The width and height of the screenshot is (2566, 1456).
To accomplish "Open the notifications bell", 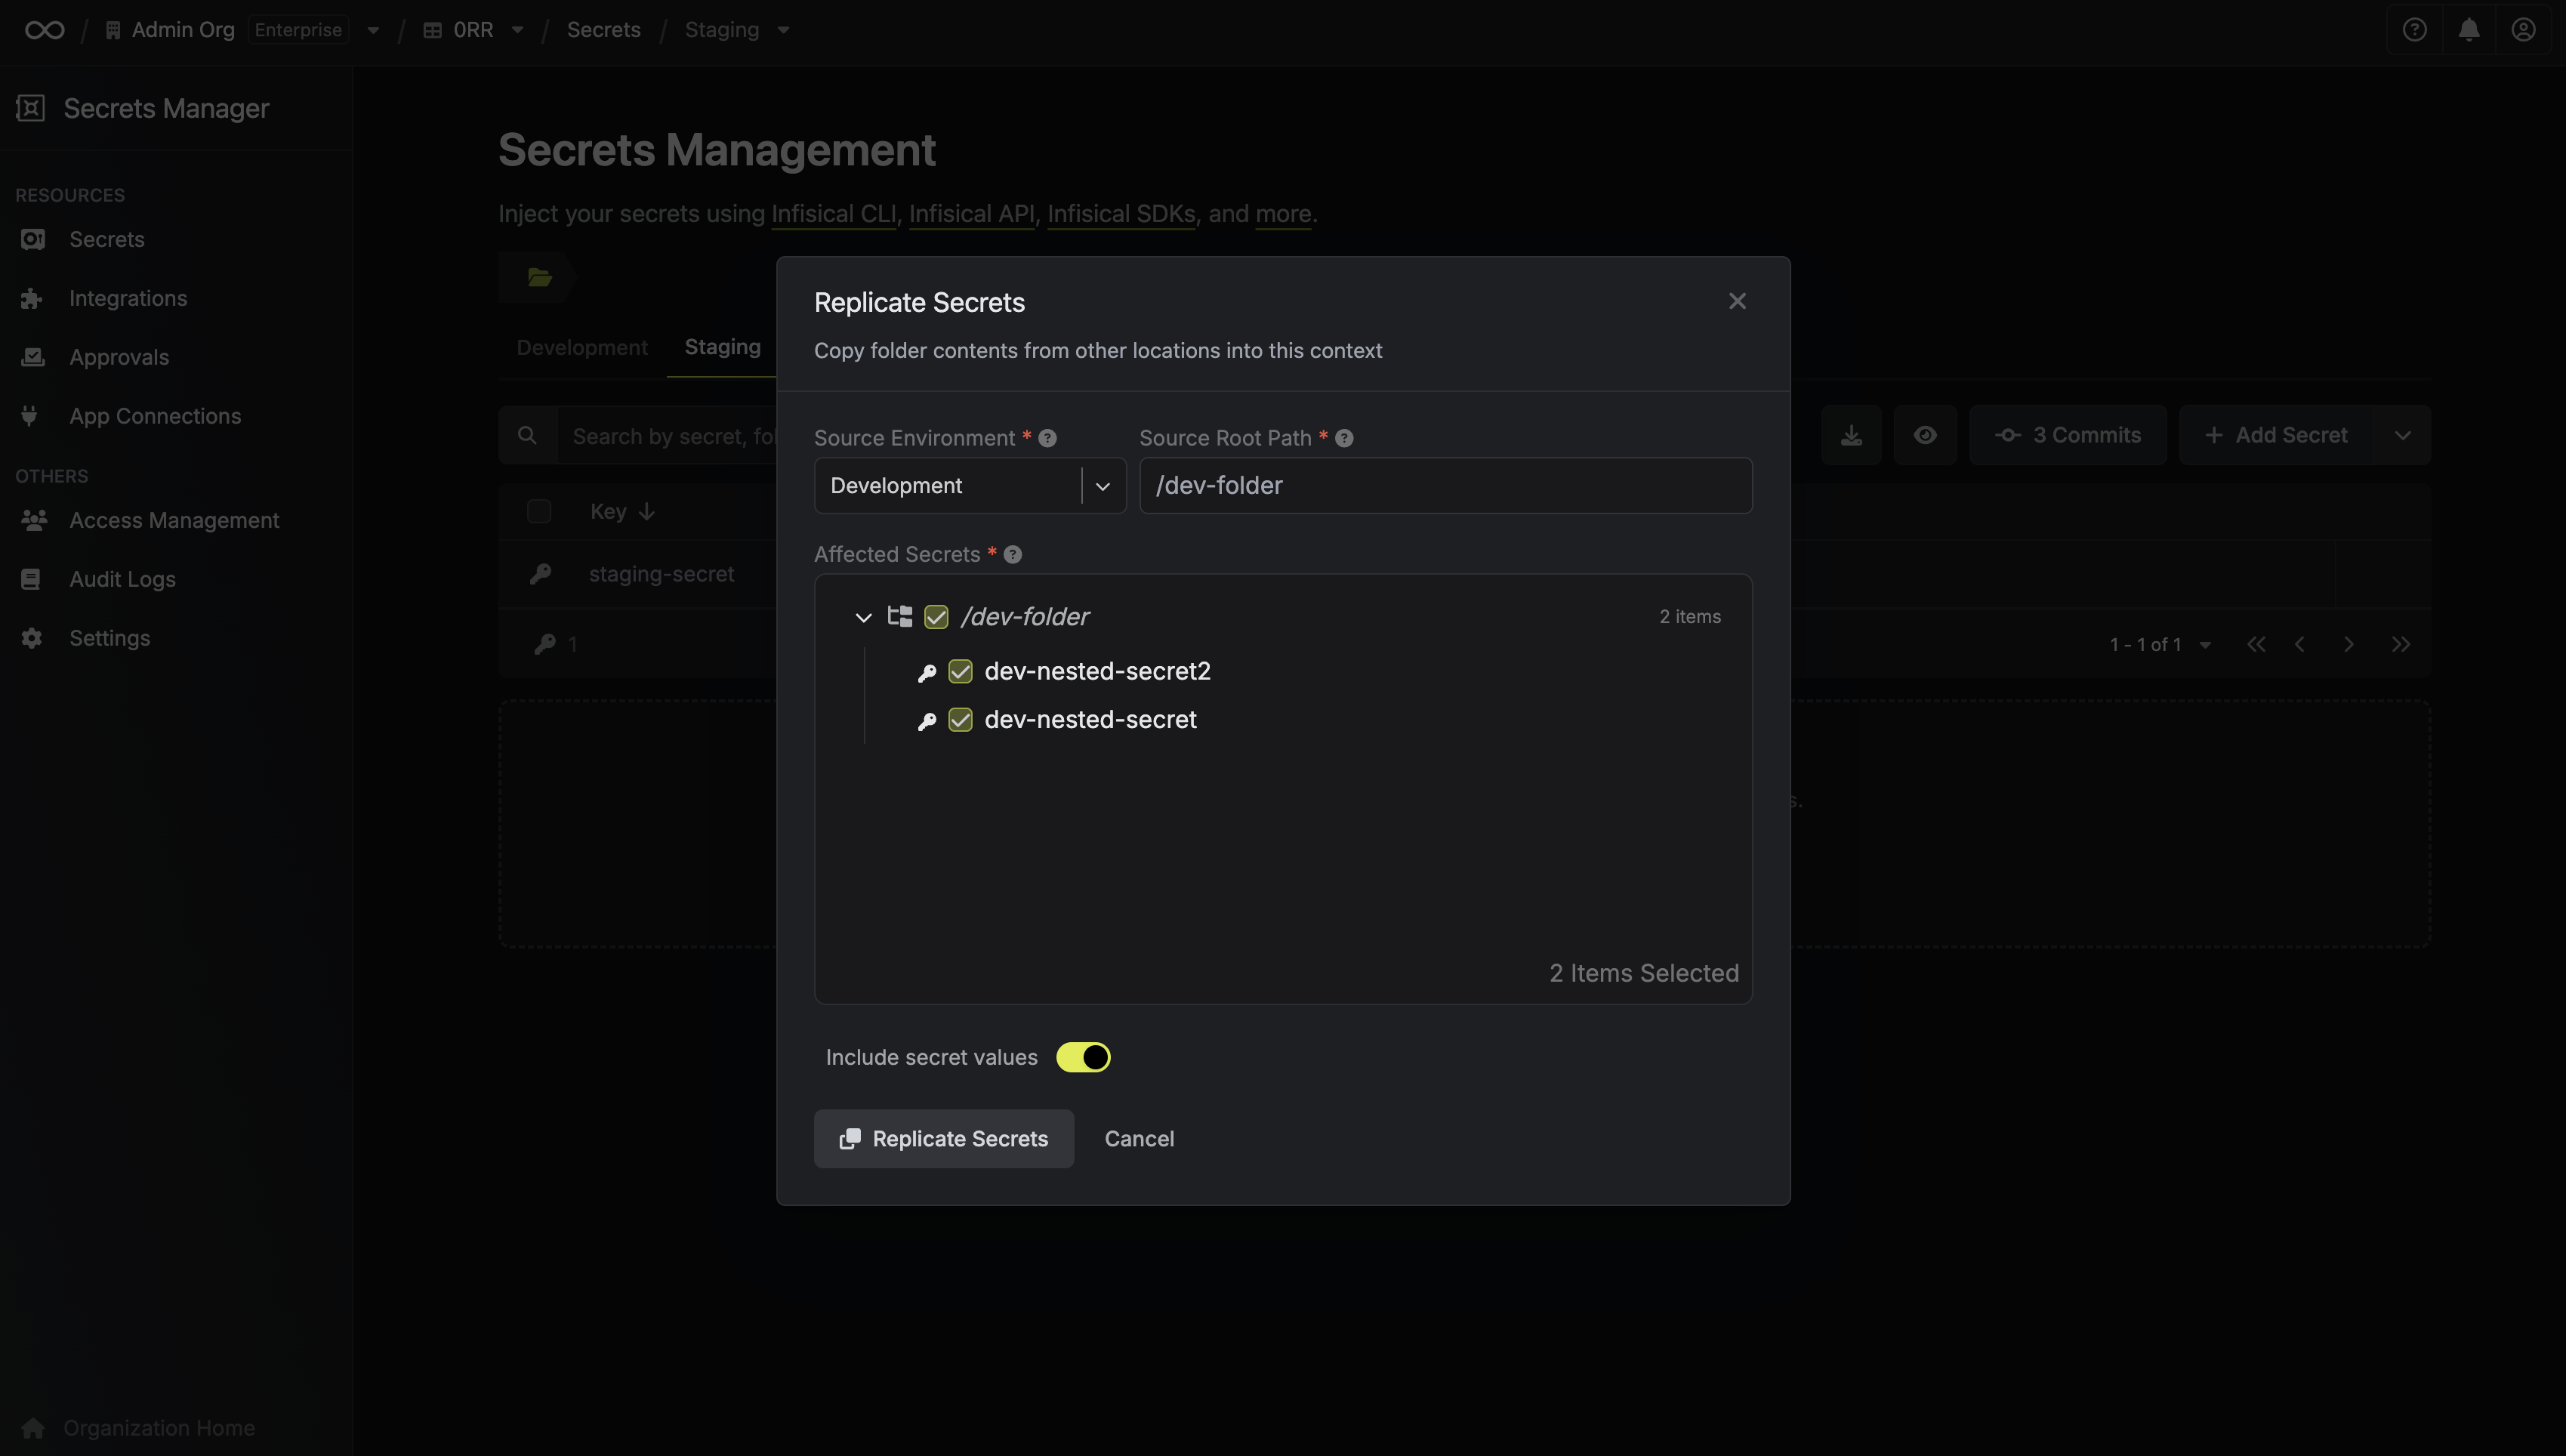I will [x=2469, y=30].
